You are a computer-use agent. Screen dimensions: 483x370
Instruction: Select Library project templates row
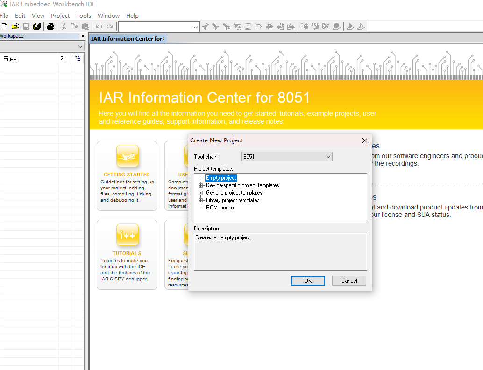pyautogui.click(x=233, y=200)
